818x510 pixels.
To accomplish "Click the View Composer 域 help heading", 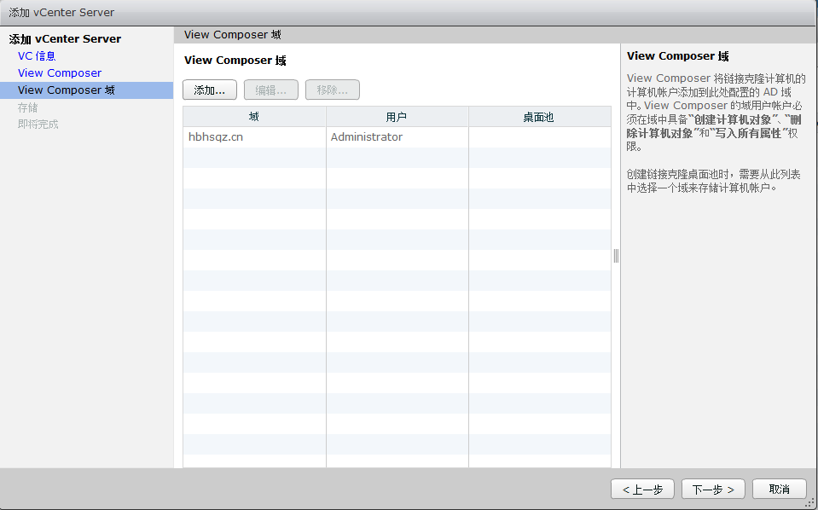I will point(677,55).
